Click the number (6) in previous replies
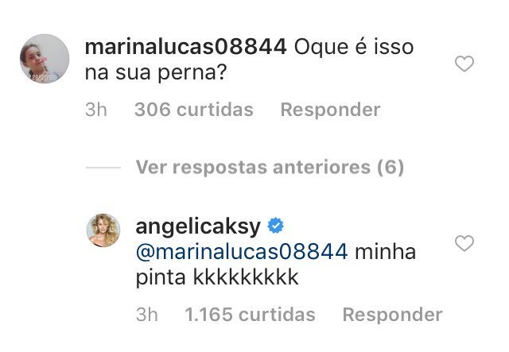The width and height of the screenshot is (509, 352). (390, 168)
